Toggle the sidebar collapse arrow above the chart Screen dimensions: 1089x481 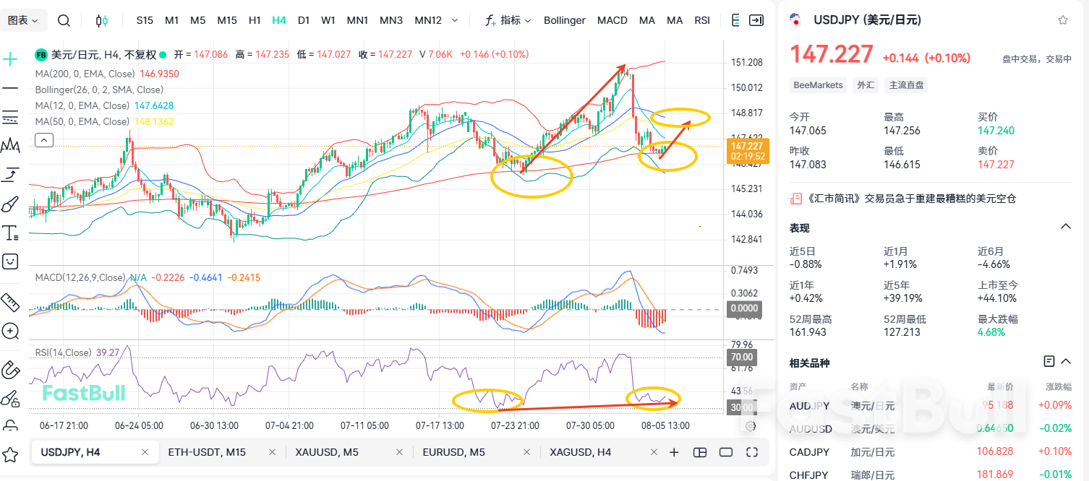pos(43,139)
